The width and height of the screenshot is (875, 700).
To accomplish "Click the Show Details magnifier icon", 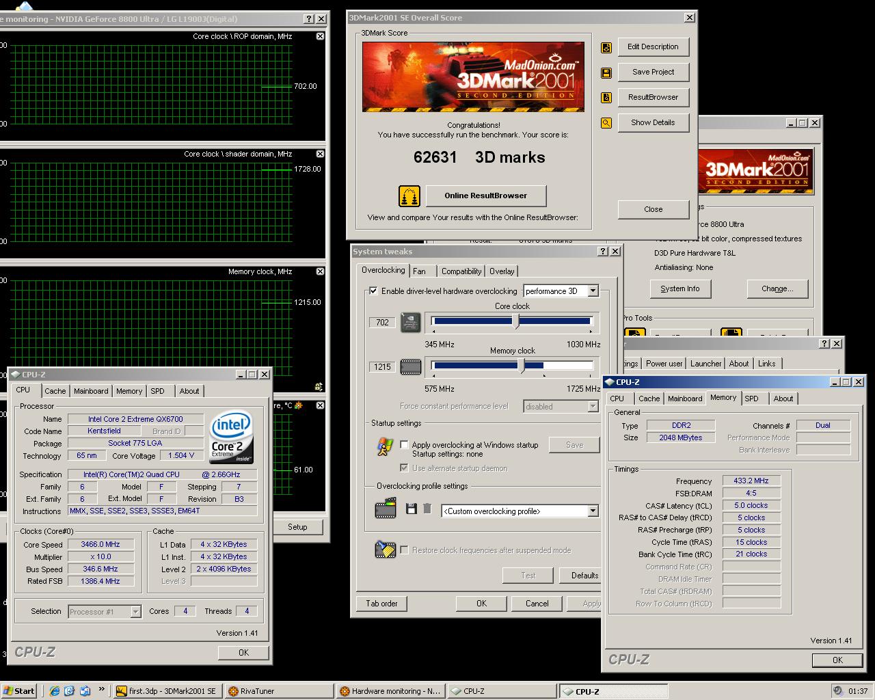I will [x=606, y=123].
